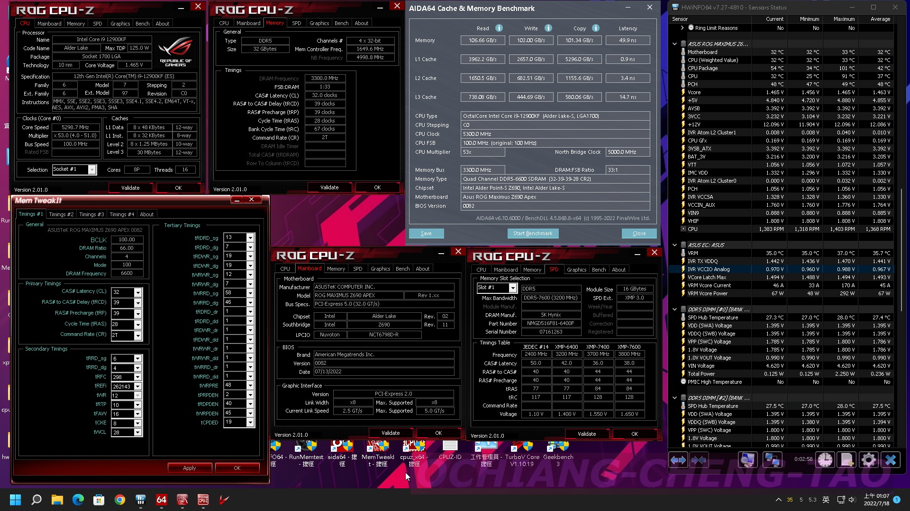Open RunMemtest desktop shortcut
This screenshot has height=511, width=910.
tap(306, 453)
